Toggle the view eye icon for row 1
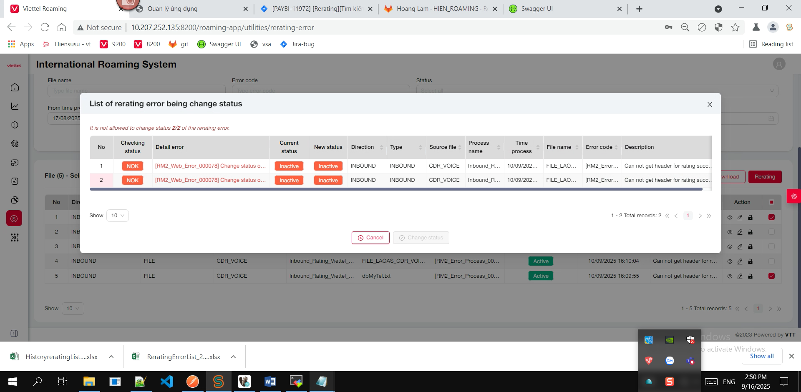This screenshot has width=801, height=392. [730, 218]
